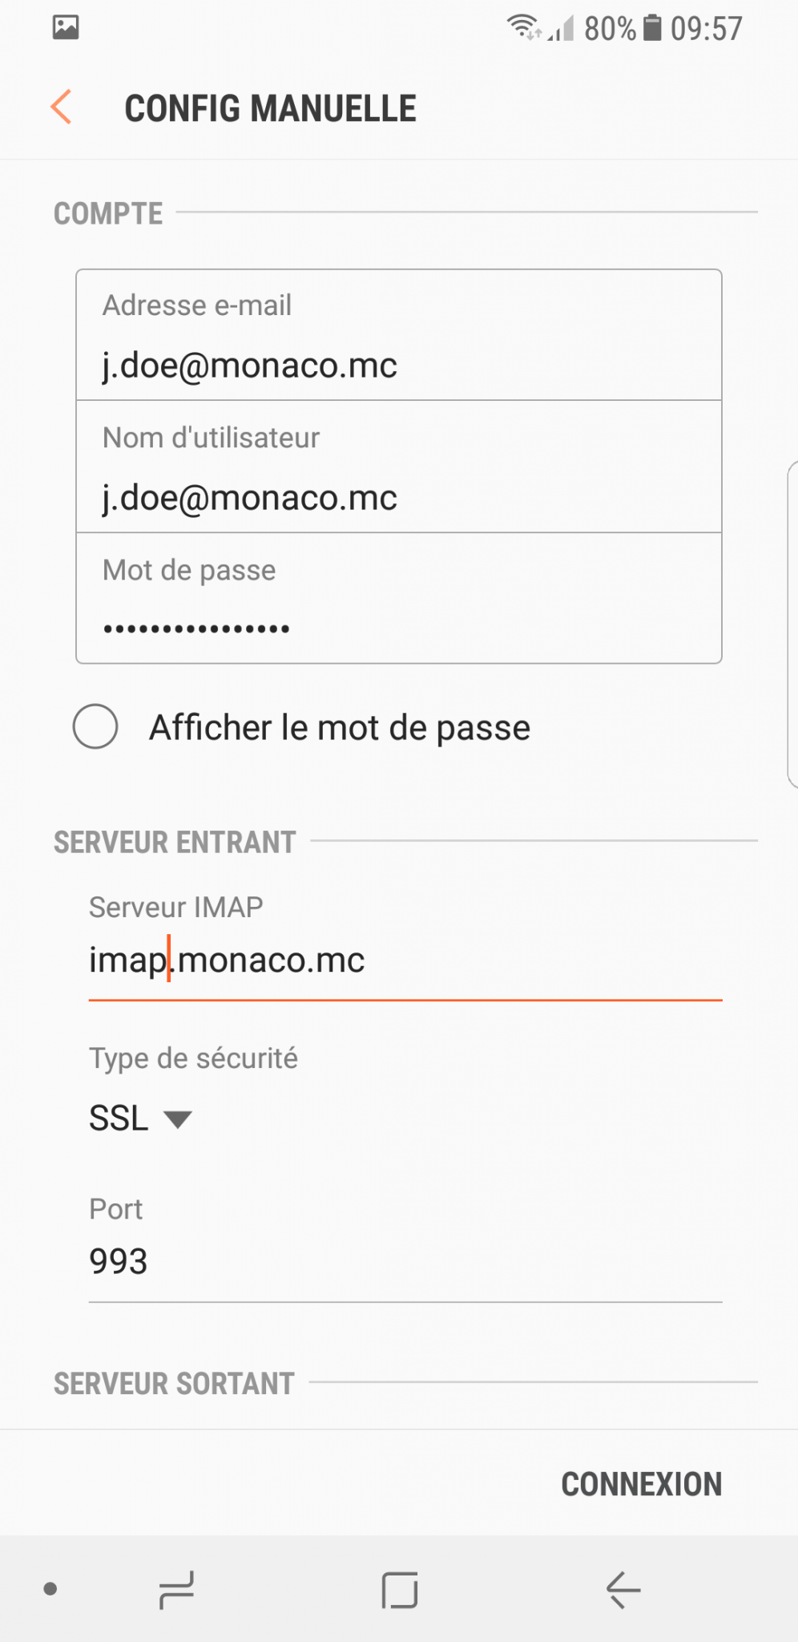Open the Type de sécurité SSL dropdown
Viewport: 798px width, 1642px height.
[143, 1117]
